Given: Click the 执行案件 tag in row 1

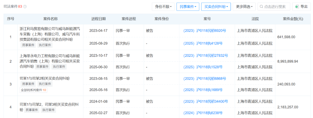Looking at the screenshot, I should [x=45, y=45].
